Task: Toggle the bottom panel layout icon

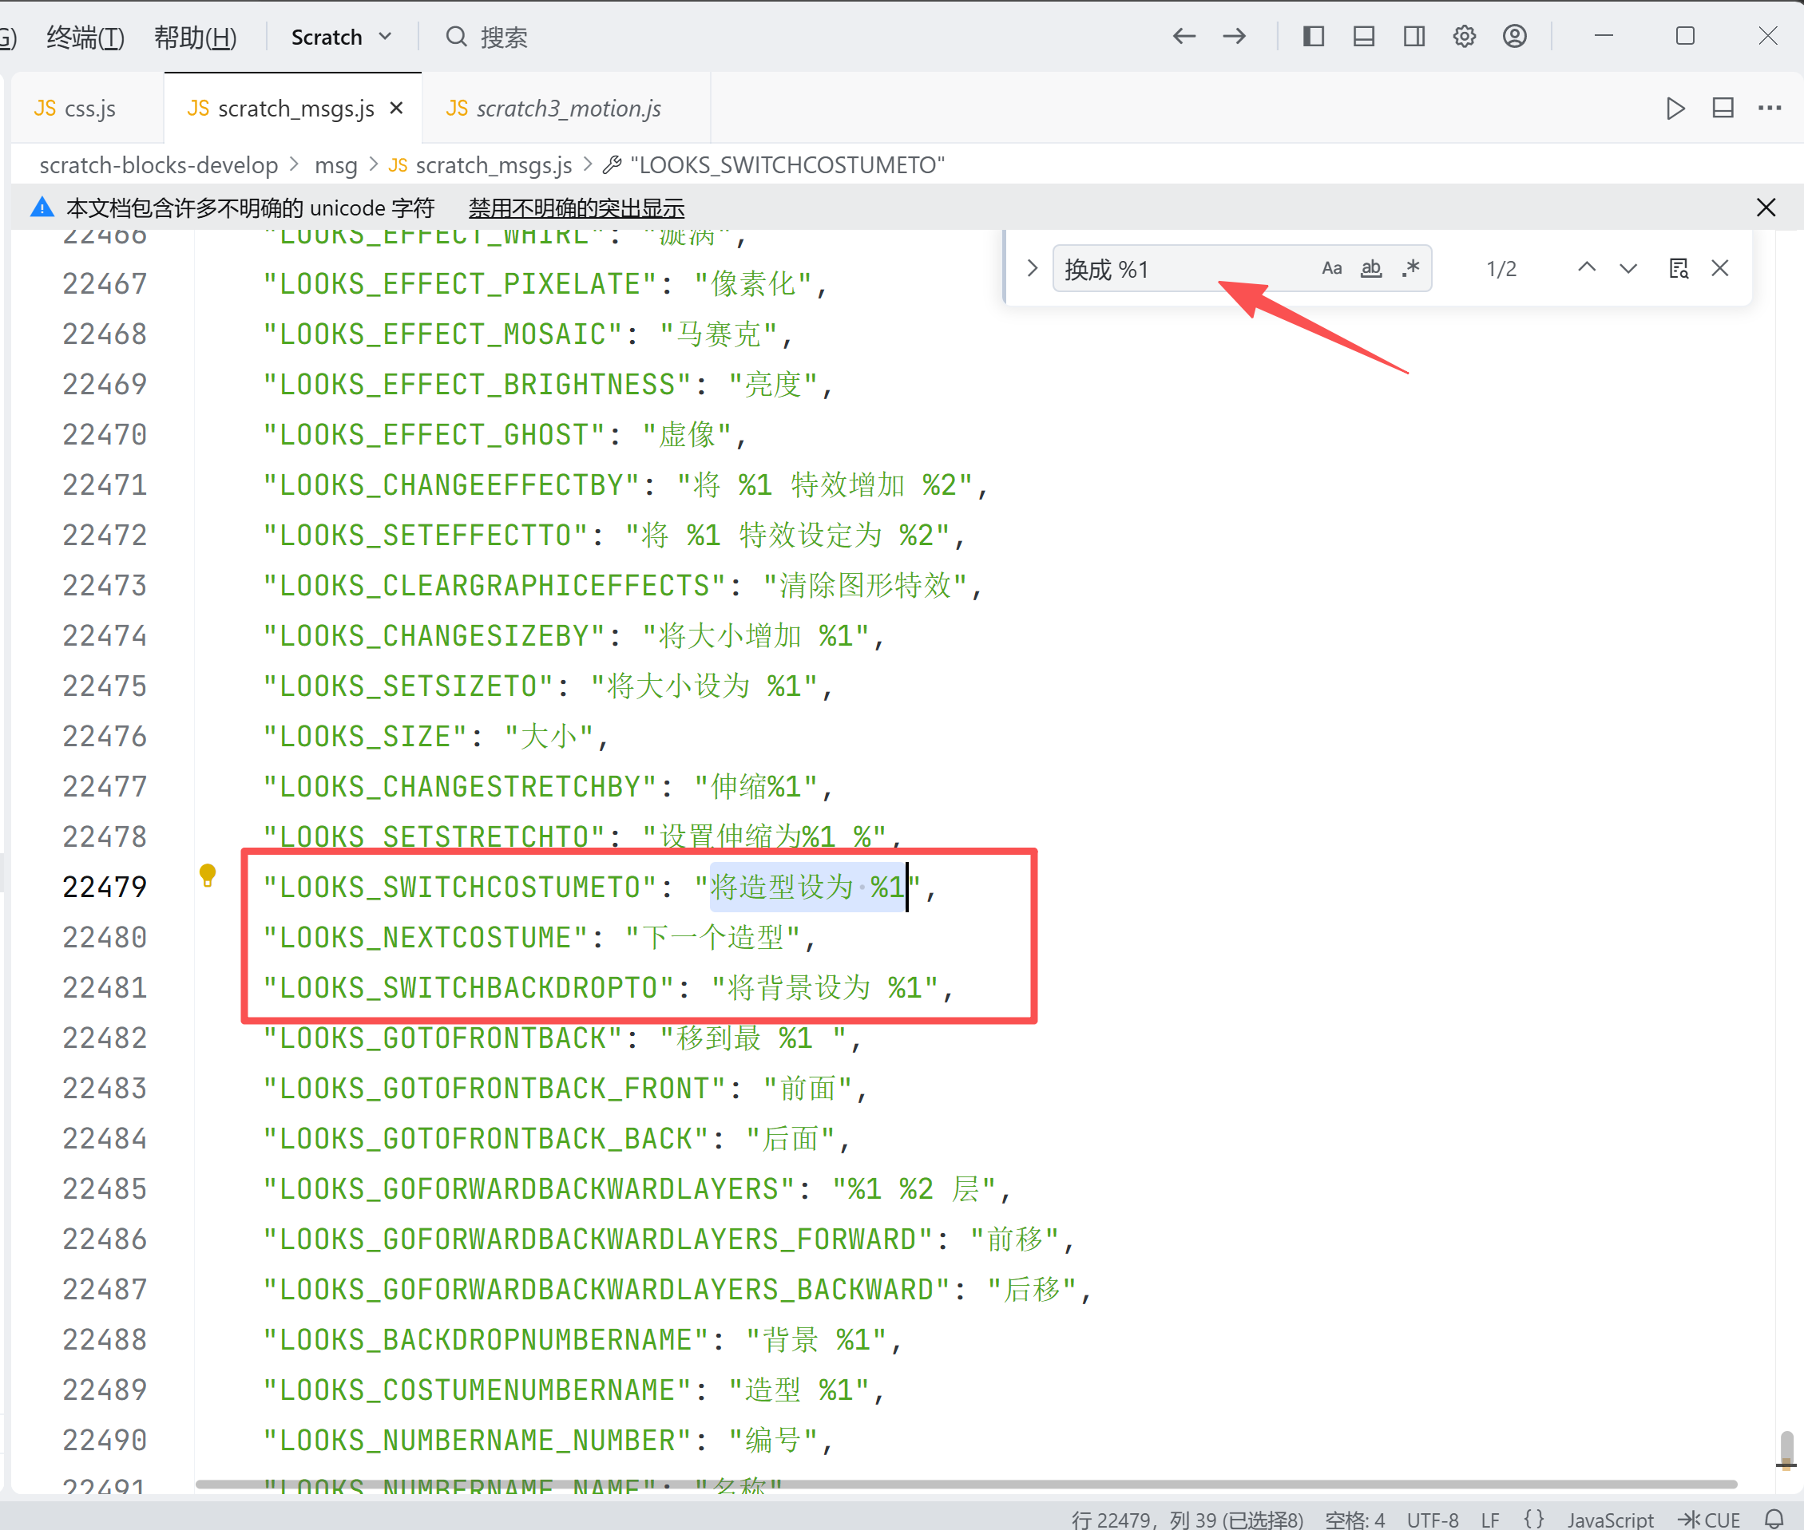Action: pos(1363,37)
